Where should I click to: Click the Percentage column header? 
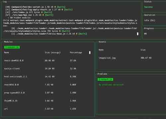76,53
